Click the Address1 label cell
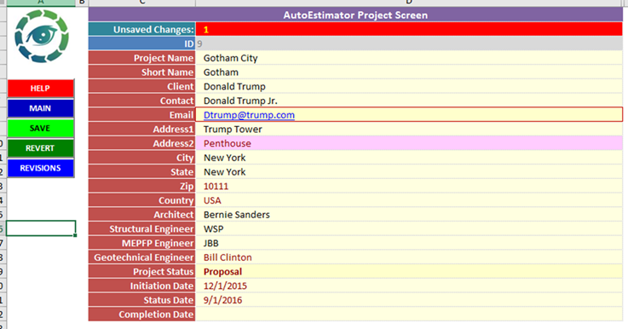The image size is (628, 329). click(141, 129)
